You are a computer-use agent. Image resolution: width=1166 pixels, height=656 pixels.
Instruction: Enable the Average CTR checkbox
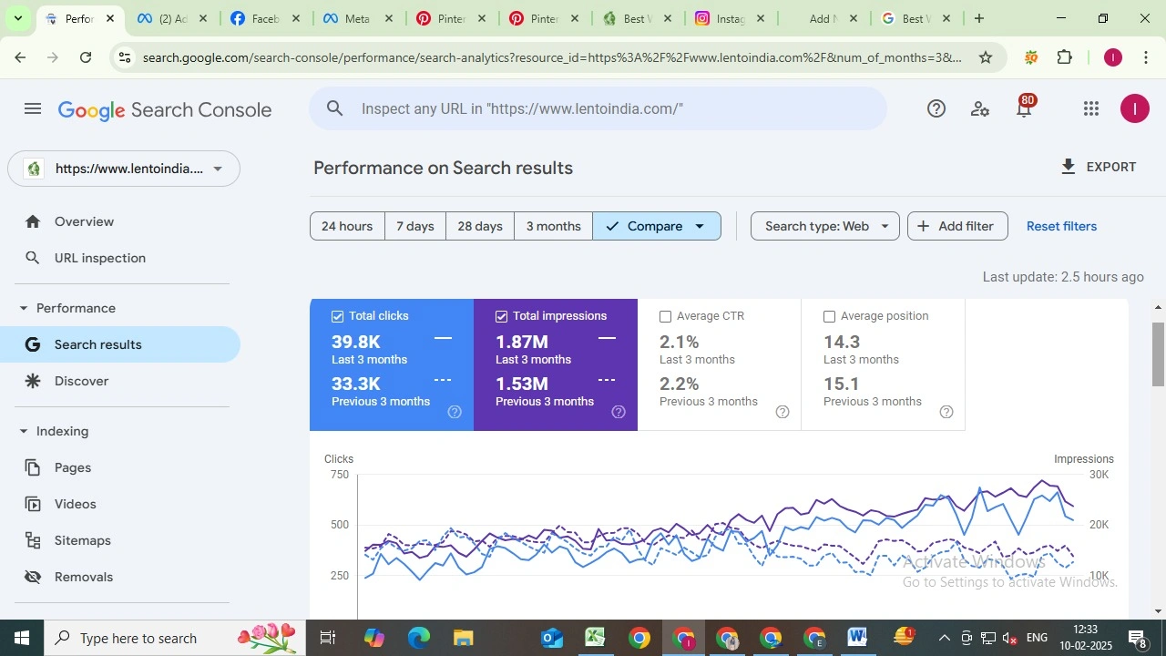pyautogui.click(x=666, y=316)
